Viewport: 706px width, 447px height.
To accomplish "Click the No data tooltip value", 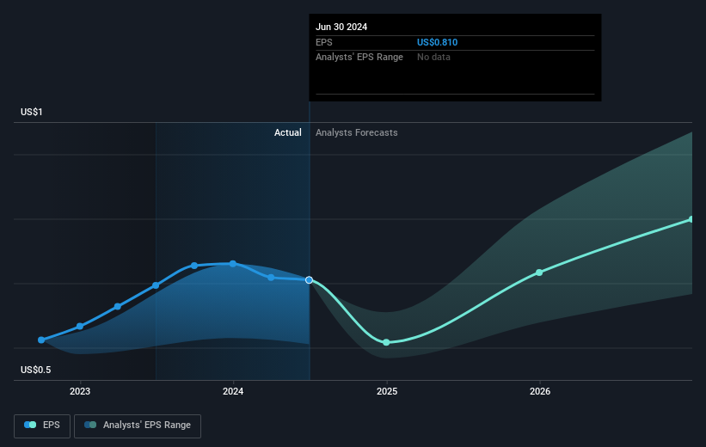I will (x=433, y=58).
